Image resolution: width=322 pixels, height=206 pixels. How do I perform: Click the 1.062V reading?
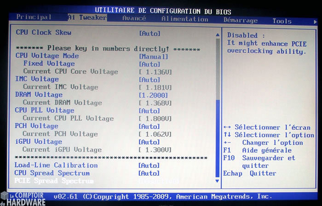155,134
